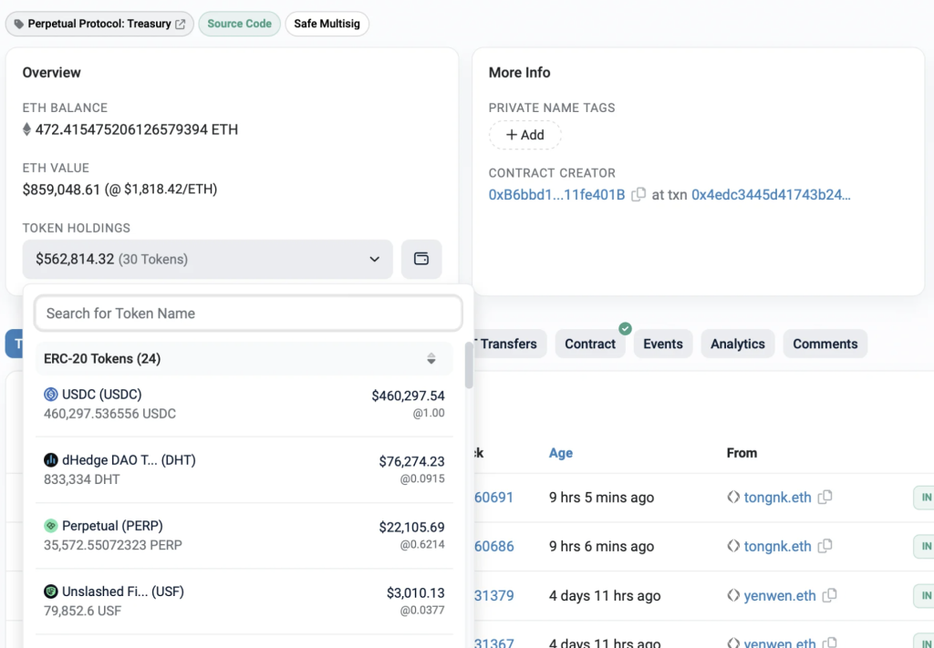Click contract icon before tongnk.eth 9 hrs 5 mins row
The height and width of the screenshot is (648, 934).
pos(733,497)
